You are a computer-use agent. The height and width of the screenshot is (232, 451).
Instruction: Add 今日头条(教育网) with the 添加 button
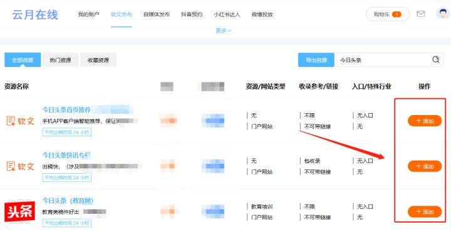coord(425,211)
